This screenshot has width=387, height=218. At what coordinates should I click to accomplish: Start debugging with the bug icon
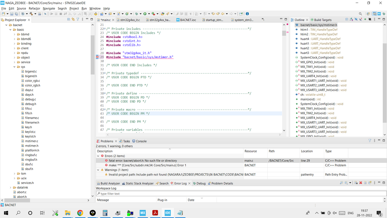coord(136,14)
